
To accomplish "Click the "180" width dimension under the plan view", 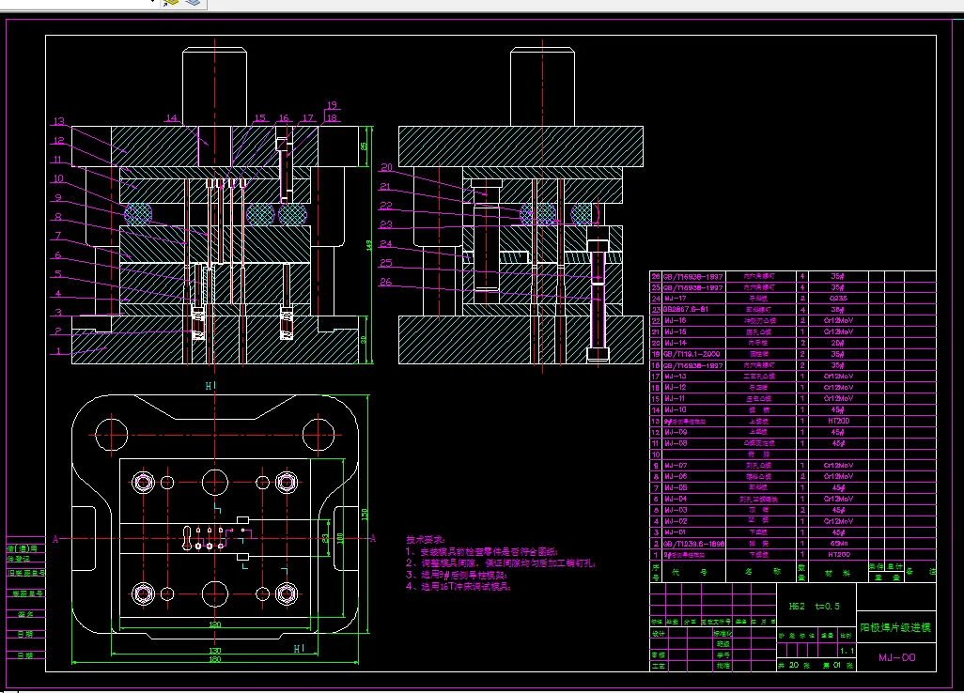I will tap(214, 659).
